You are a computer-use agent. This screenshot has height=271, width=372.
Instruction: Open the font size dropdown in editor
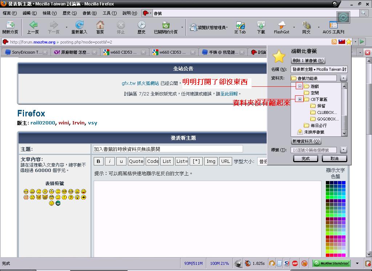pos(262,161)
